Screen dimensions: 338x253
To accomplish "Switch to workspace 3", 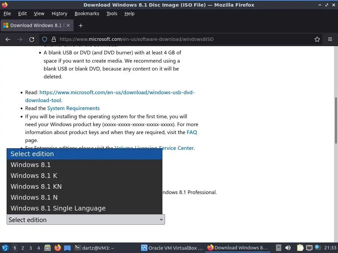I will tap(31, 248).
